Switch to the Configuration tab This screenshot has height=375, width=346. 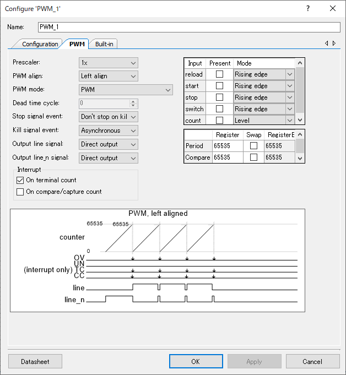[x=40, y=44]
